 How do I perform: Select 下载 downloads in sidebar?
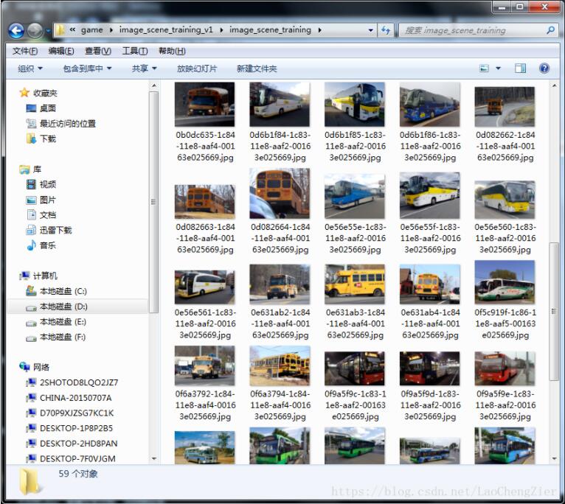pos(41,139)
